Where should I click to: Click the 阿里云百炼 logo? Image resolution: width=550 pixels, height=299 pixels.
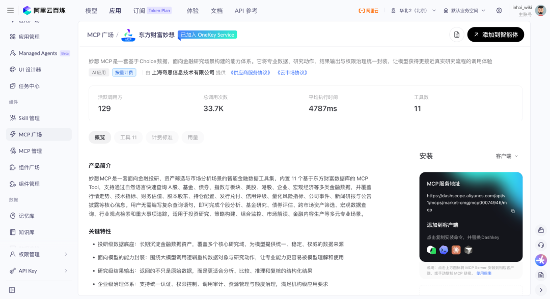click(x=44, y=11)
